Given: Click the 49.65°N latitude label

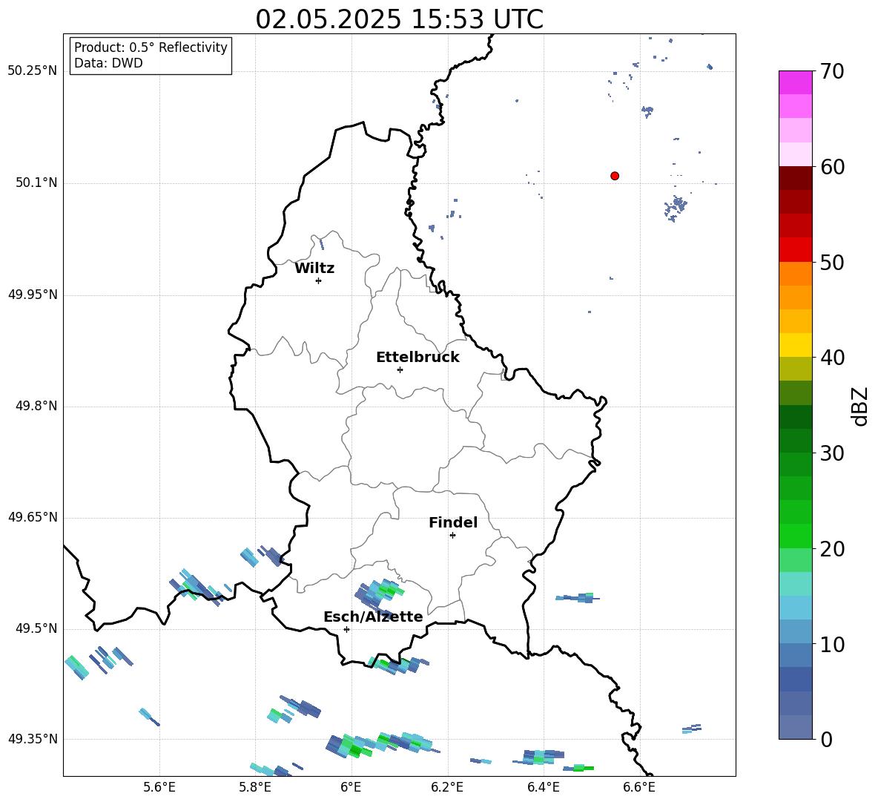Looking at the screenshot, I should coord(33,517).
